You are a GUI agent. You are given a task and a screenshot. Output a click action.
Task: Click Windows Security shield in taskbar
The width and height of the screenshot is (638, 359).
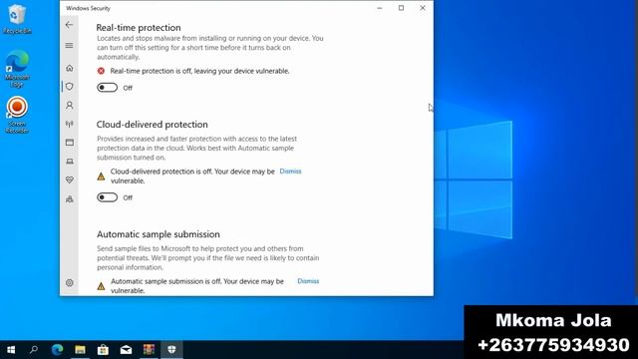point(171,350)
